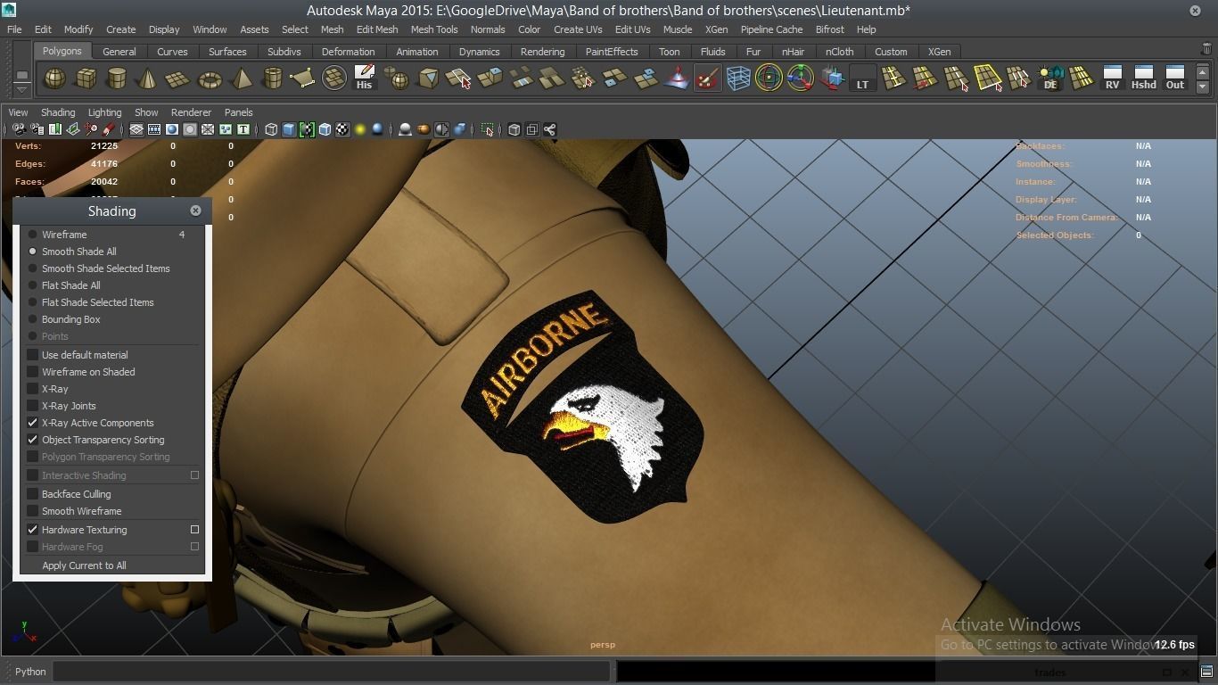Toggle film gate icon in panel toolbar
The image size is (1218, 685).
[x=154, y=129]
